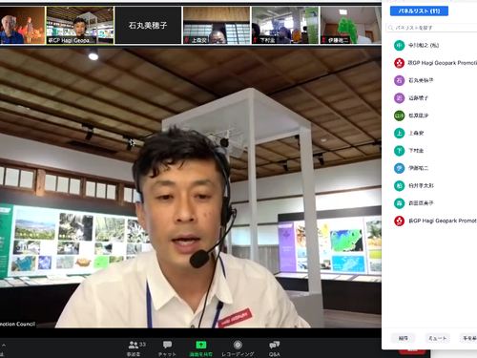Click the dark green avatar in the fifth row
Viewport: 477px width, 358px height.
click(399, 116)
